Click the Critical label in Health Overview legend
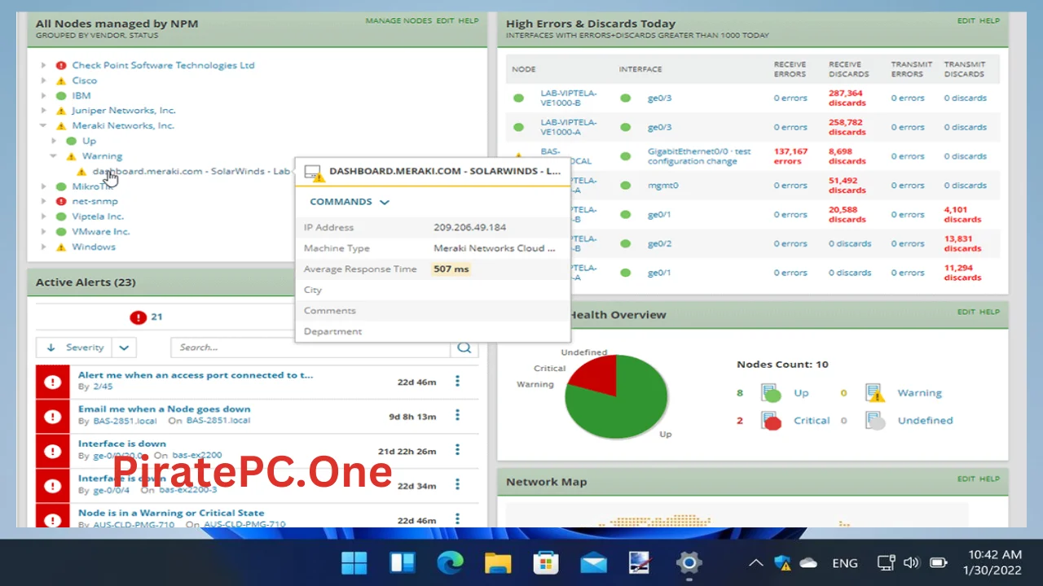 812,421
